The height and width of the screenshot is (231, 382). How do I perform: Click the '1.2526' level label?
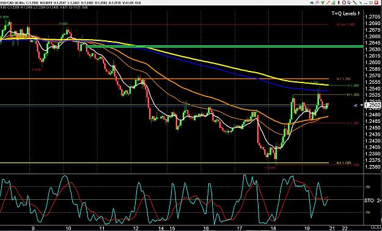pos(353,95)
